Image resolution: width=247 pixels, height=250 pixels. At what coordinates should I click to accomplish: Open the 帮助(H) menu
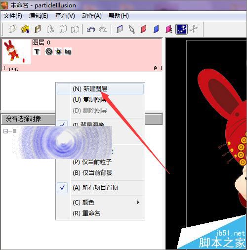[x=119, y=16]
